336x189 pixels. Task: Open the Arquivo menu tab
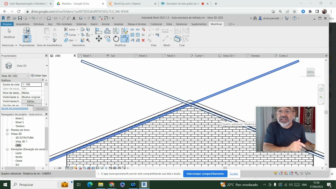(x=7, y=24)
